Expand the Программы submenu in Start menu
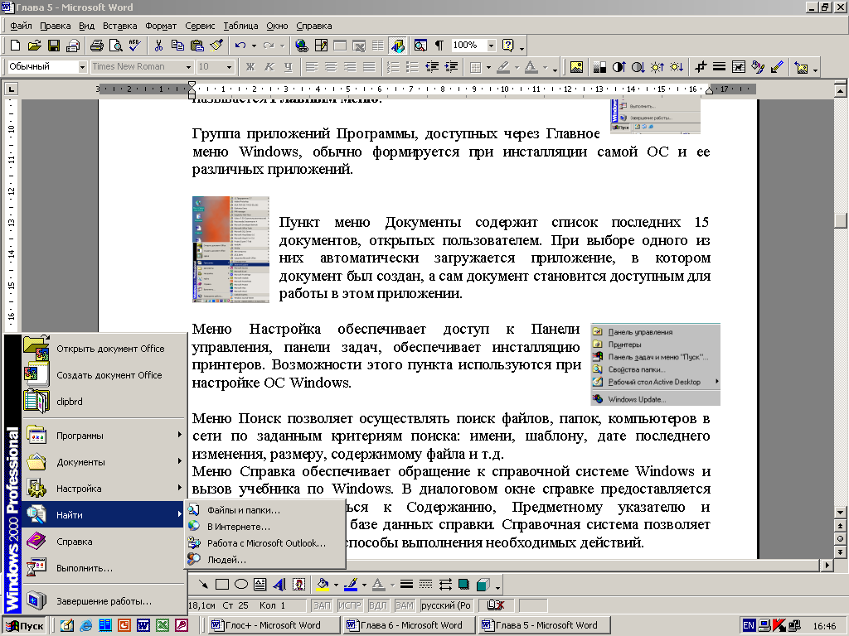Viewport: 849px width, 636px height. pos(103,436)
